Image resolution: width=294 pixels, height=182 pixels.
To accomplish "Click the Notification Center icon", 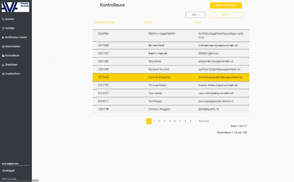I will click(x=3, y=37).
